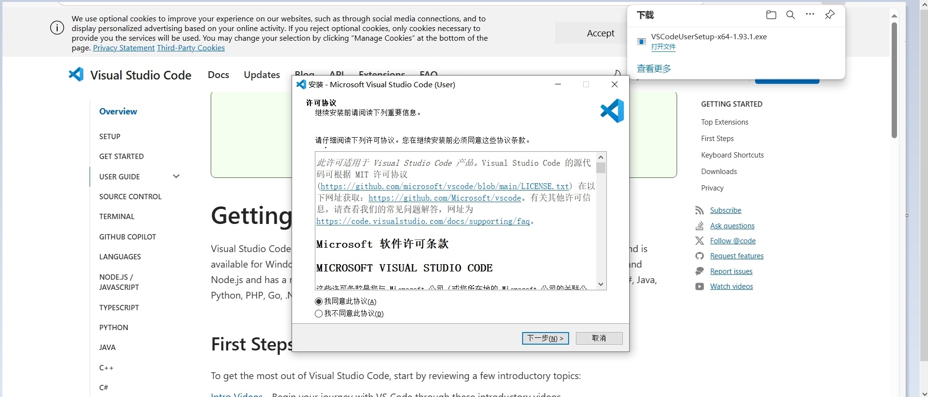The width and height of the screenshot is (928, 397).
Task: Open downloads folder icon in download panel
Action: click(771, 15)
